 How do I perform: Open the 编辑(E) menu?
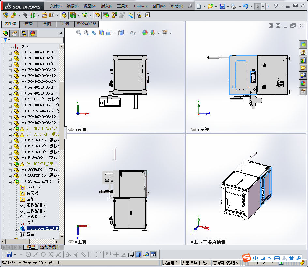(72, 6)
